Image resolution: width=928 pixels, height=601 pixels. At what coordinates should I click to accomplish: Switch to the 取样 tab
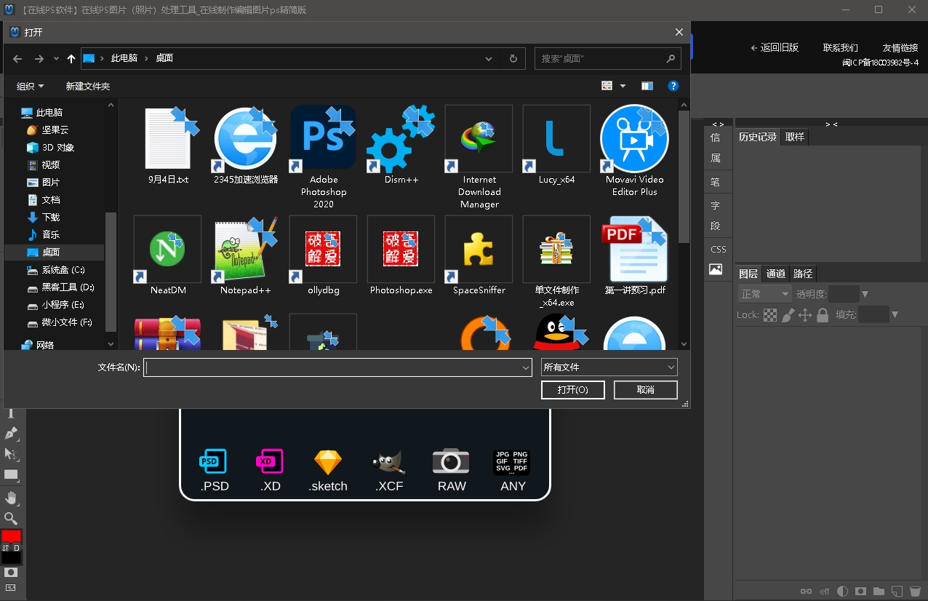point(794,137)
